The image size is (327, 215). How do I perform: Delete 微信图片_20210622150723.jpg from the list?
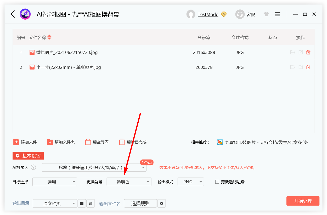pyautogui.click(x=308, y=52)
